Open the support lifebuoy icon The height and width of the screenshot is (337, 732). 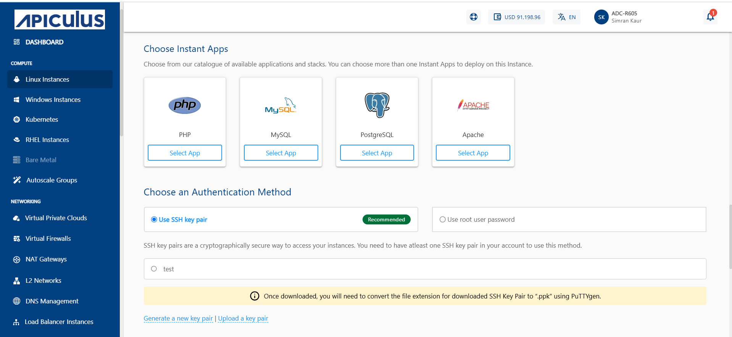[x=473, y=17]
